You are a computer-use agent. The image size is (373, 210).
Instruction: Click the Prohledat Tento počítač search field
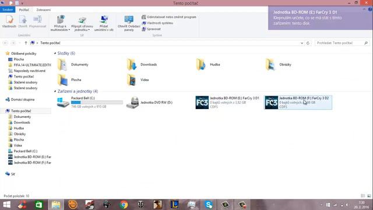[x=342, y=43]
